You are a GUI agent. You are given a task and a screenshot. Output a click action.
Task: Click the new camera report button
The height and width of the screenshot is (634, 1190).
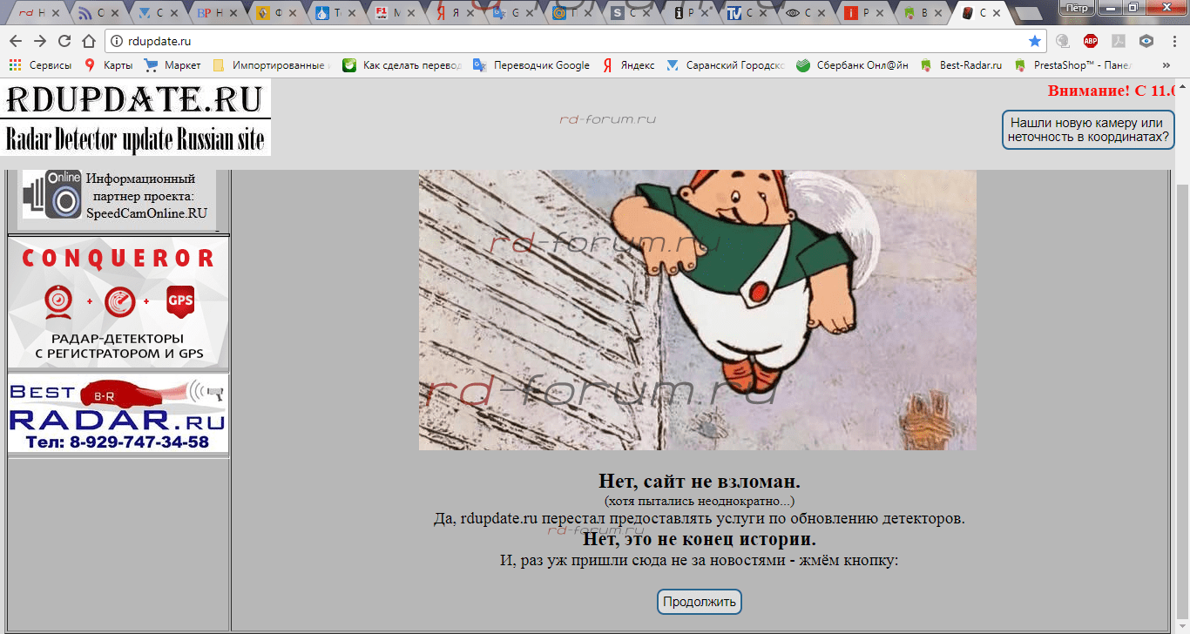1087,130
